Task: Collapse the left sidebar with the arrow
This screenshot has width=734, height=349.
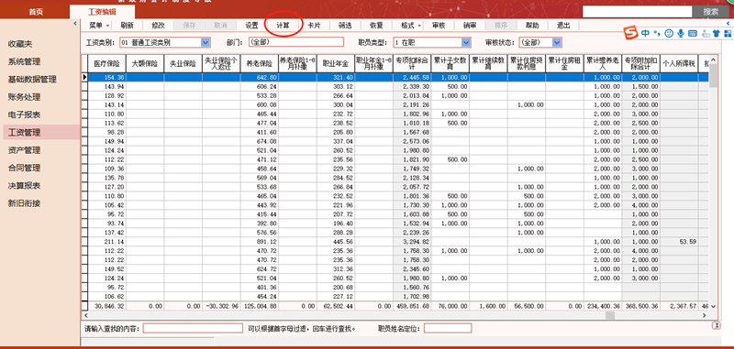Action: pos(76,24)
